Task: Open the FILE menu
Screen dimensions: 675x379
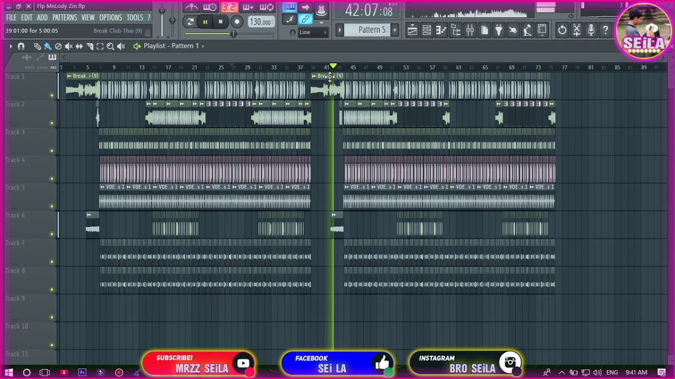Action: click(x=11, y=18)
